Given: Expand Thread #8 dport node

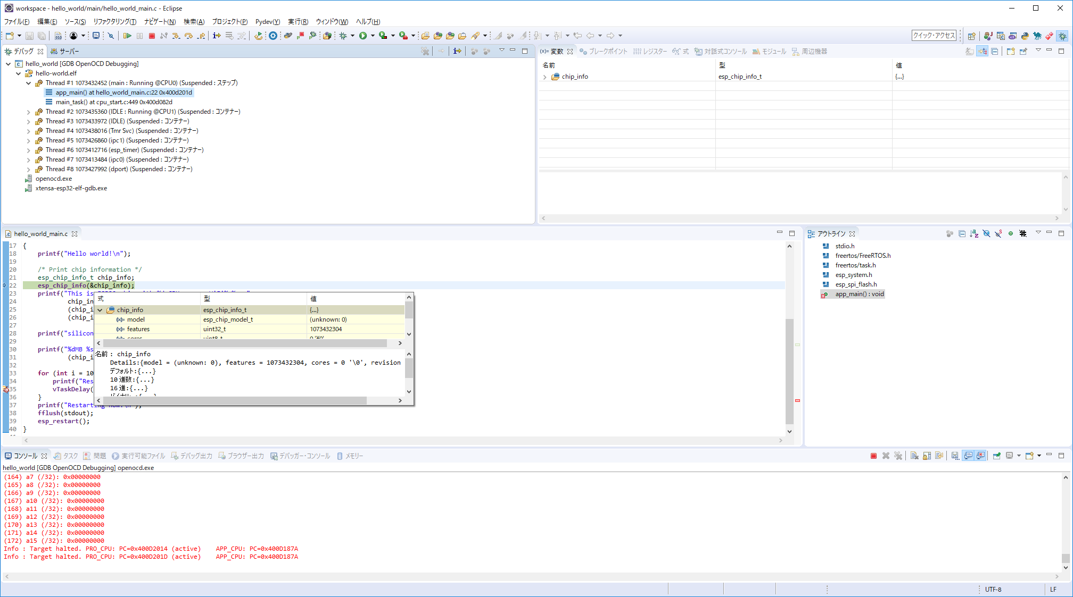Looking at the screenshot, I should click(29, 169).
